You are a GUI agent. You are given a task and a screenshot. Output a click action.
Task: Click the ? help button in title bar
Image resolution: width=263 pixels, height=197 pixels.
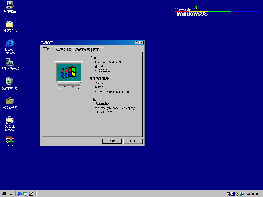[x=137, y=43]
